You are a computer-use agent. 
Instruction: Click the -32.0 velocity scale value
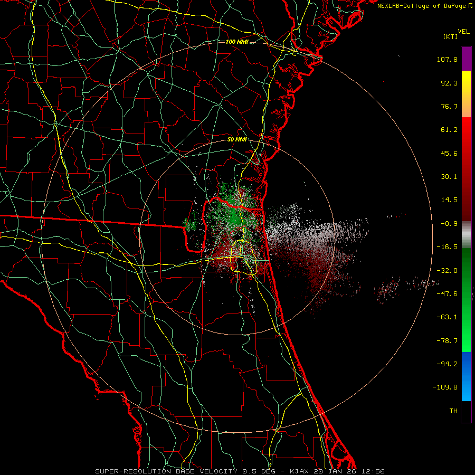(447, 271)
